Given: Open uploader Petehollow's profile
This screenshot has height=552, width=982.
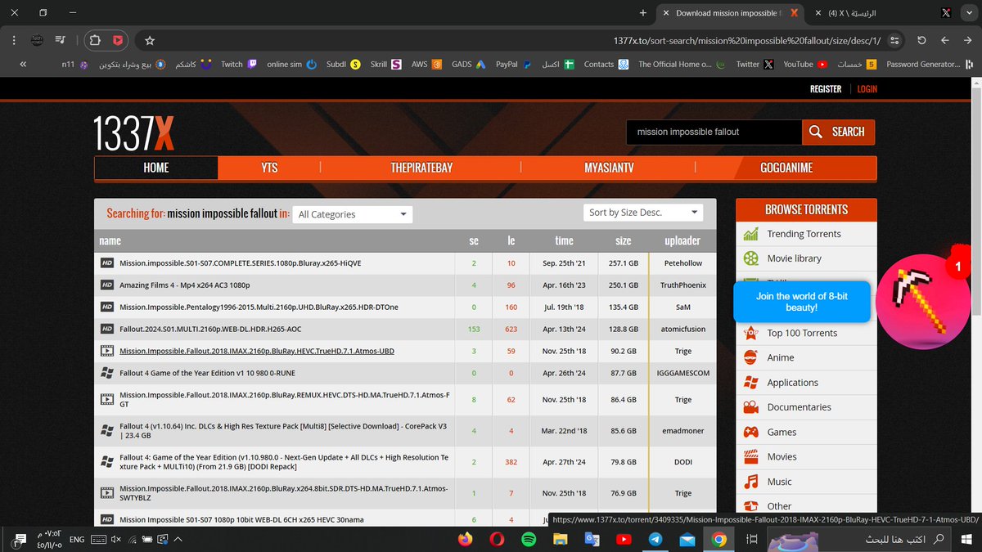Looking at the screenshot, I should point(682,263).
